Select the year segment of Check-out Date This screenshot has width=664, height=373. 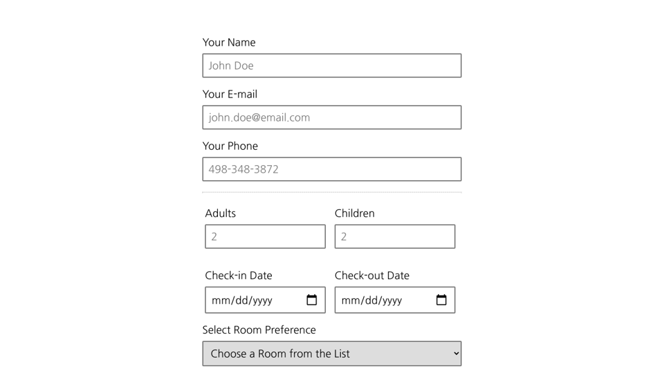[x=390, y=300]
